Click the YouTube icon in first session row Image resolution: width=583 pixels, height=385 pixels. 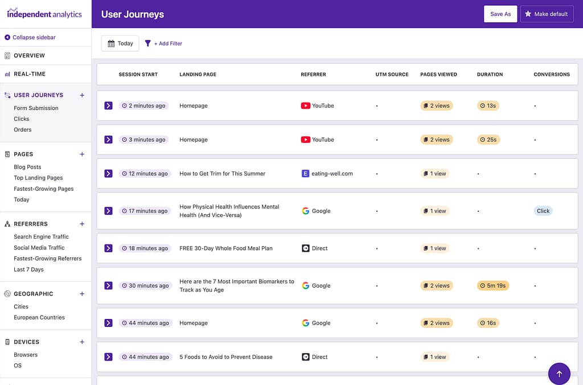(x=306, y=106)
